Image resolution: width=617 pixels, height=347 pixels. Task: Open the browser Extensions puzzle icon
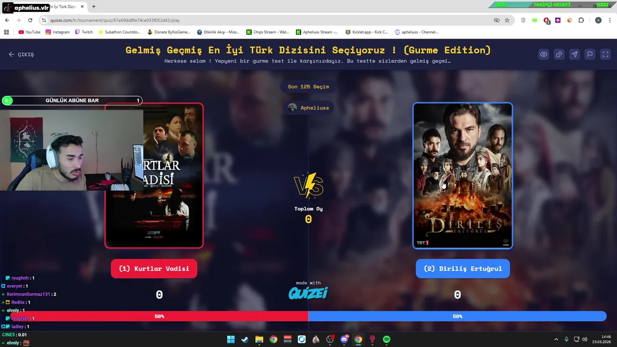click(x=581, y=20)
